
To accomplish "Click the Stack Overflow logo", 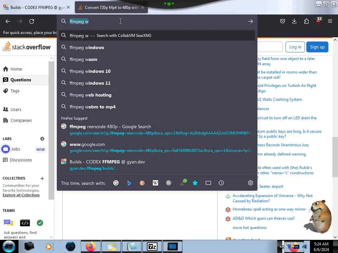I will 26,46.
